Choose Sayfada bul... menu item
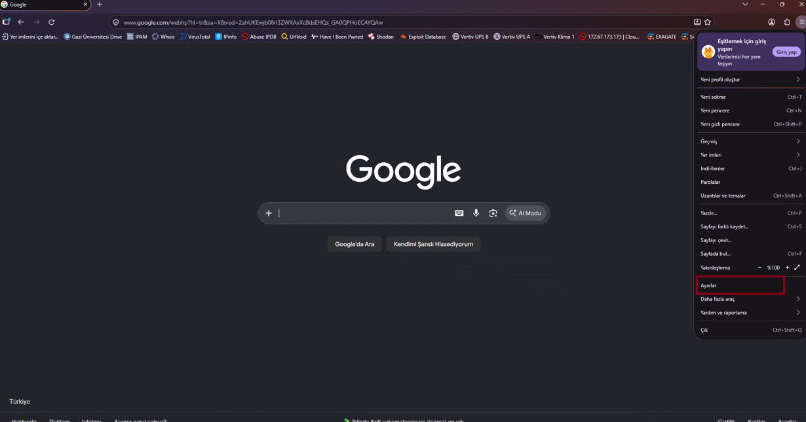 point(750,254)
